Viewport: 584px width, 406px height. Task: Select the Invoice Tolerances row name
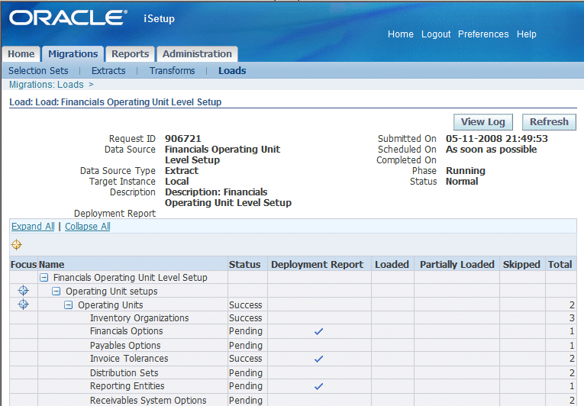[129, 359]
